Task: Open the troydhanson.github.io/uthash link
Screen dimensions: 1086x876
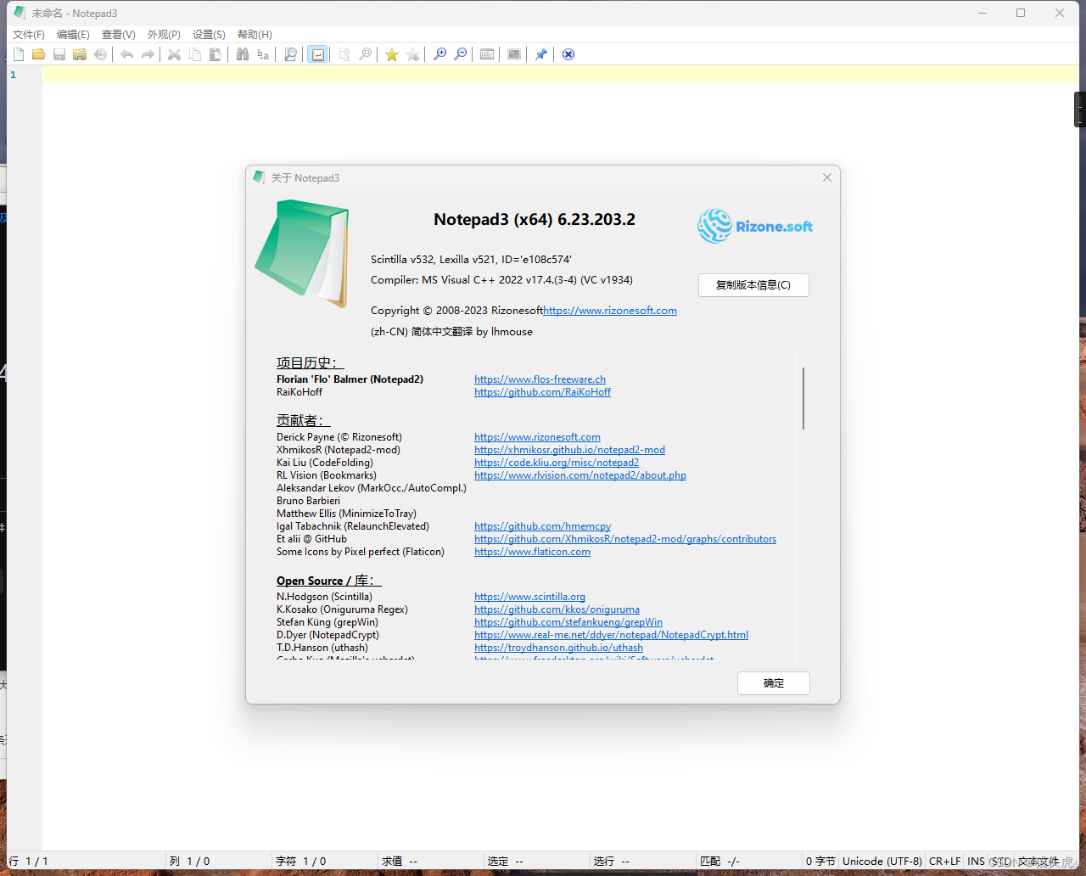Action: tap(558, 648)
